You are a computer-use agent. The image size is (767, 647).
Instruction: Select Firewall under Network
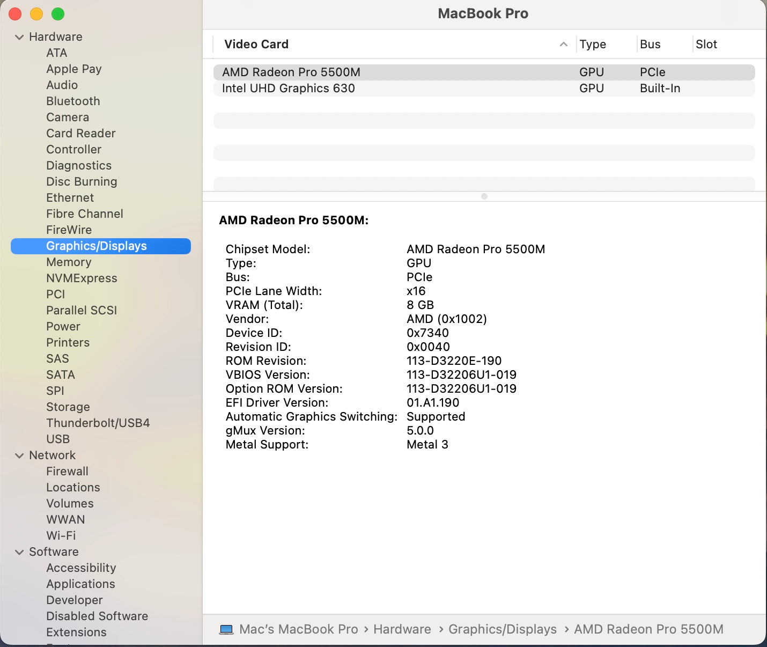[67, 471]
